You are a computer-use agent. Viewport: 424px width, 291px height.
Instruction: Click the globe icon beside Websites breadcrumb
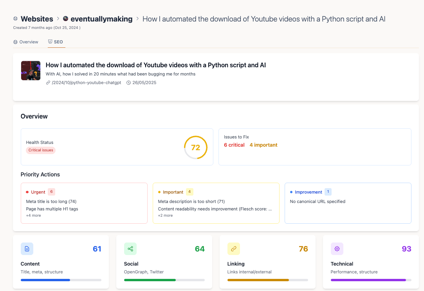15,19
